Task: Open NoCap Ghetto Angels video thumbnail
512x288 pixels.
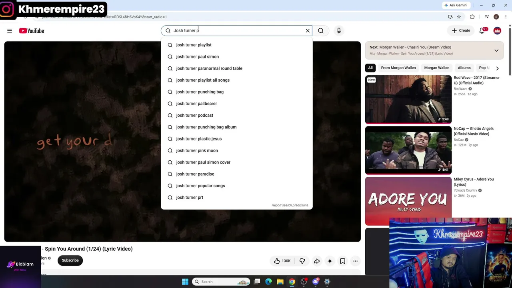Action: (408, 150)
